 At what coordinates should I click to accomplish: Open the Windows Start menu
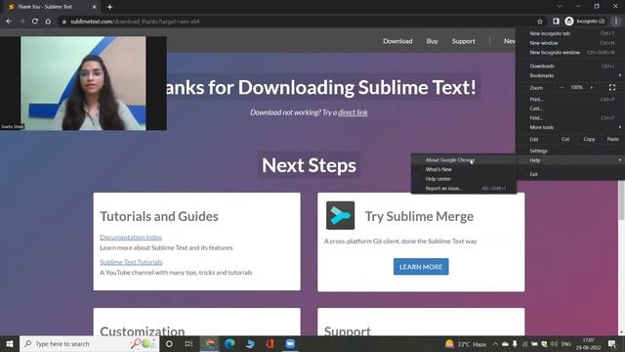point(10,343)
